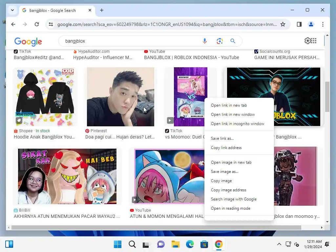Select Copy link address
This screenshot has width=336, height=252.
click(x=226, y=148)
